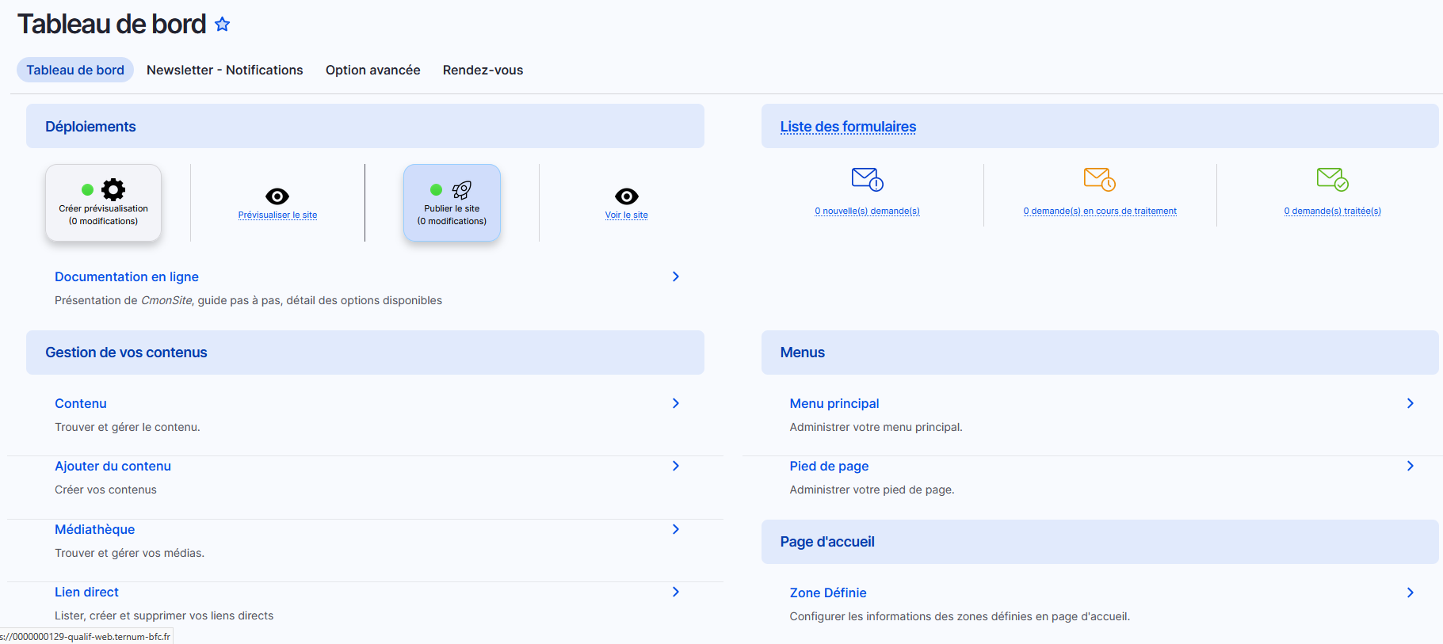Switch to Newsletter - Notifications tab

click(224, 70)
